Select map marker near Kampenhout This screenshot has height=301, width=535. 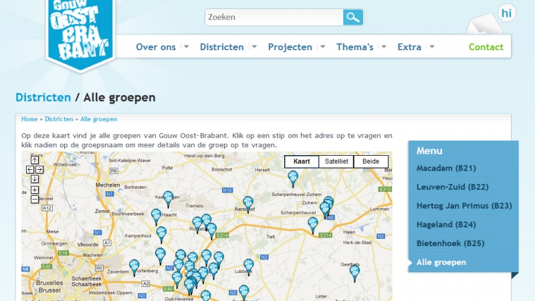point(161,235)
